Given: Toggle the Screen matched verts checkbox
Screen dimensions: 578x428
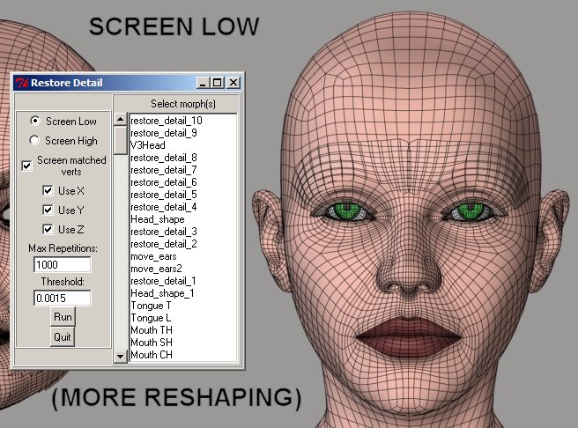Looking at the screenshot, I should pos(27,166).
